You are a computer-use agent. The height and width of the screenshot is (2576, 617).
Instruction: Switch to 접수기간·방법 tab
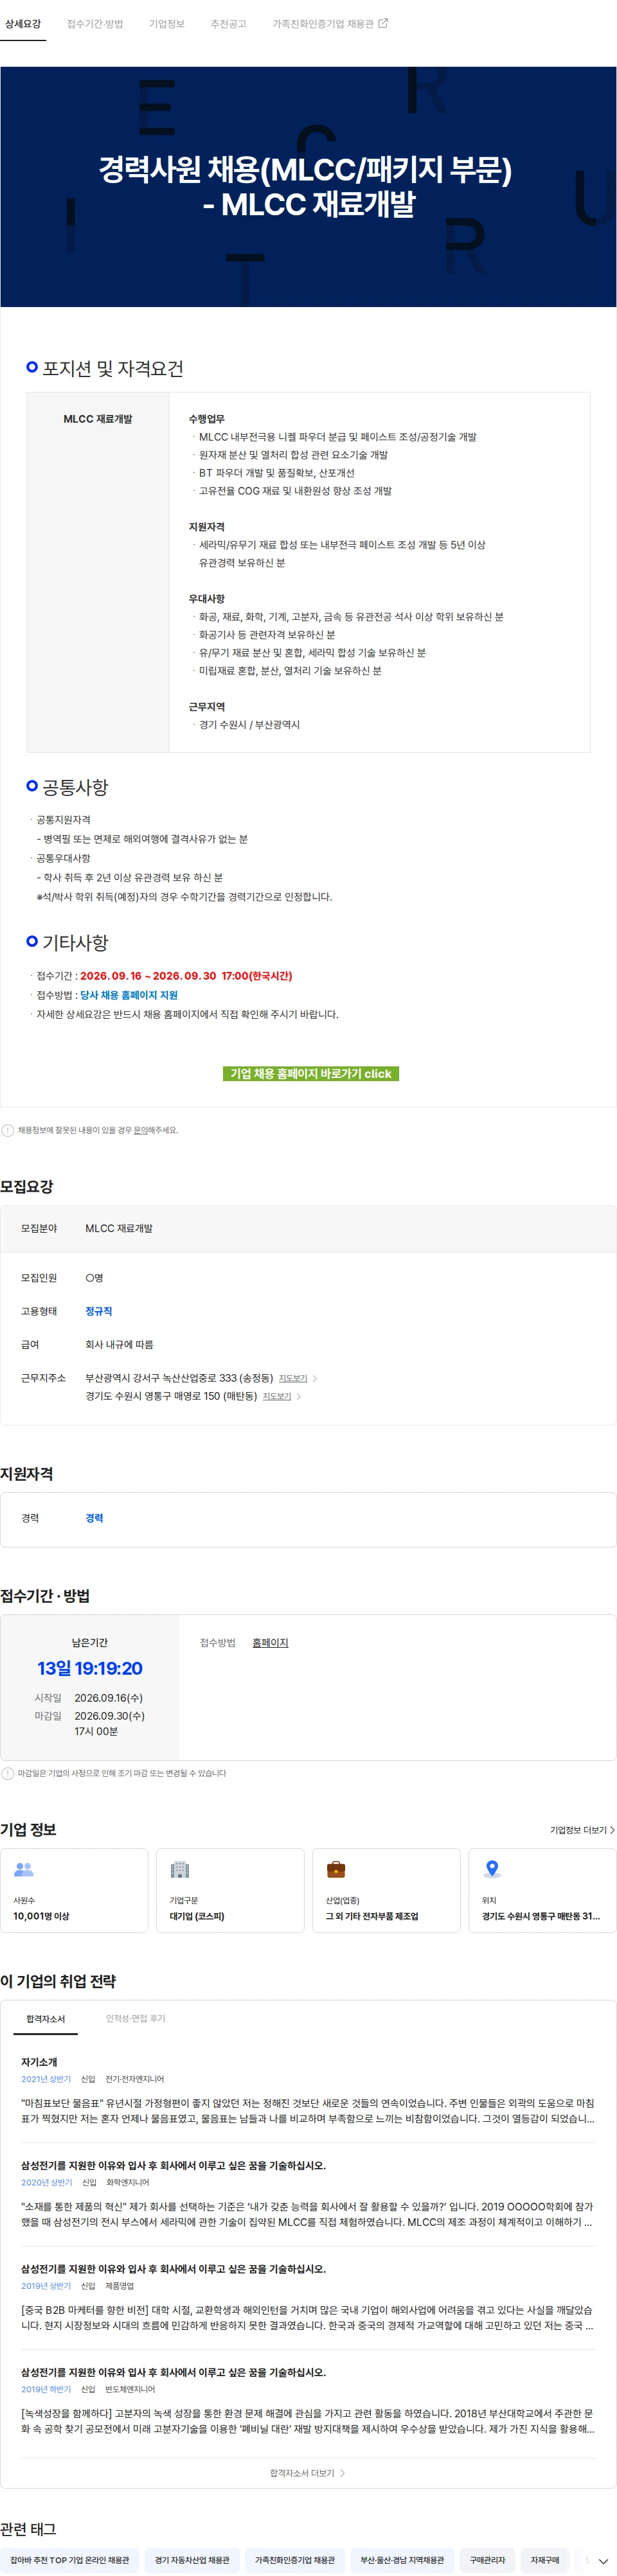(x=95, y=24)
